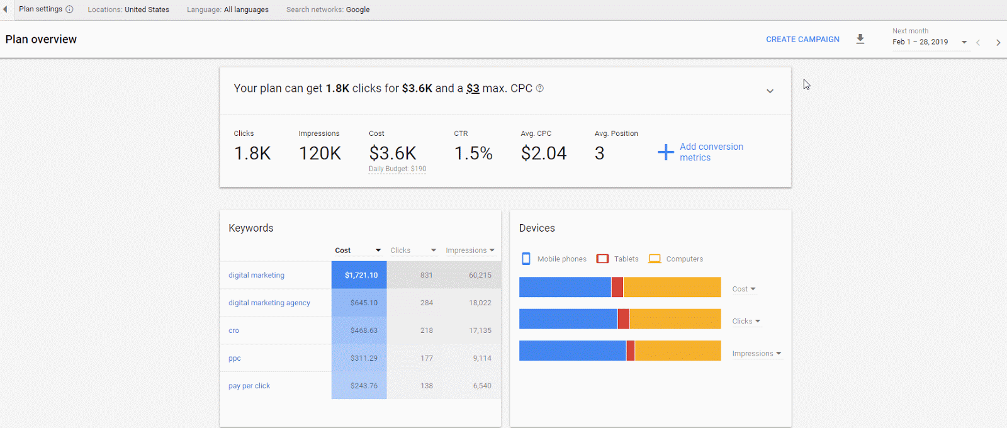1007x428 pixels.
Task: Click the 9,114 impressions cell
Action: [x=482, y=358]
